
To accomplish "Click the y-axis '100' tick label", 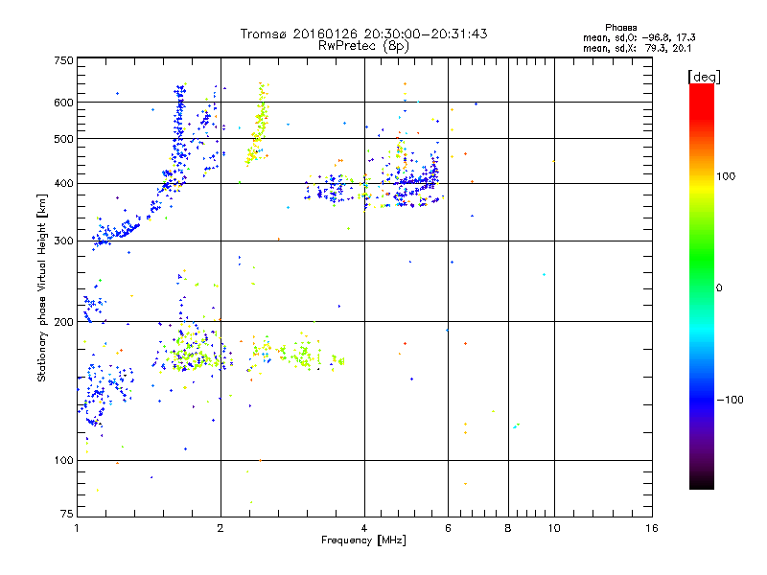I will (63, 460).
